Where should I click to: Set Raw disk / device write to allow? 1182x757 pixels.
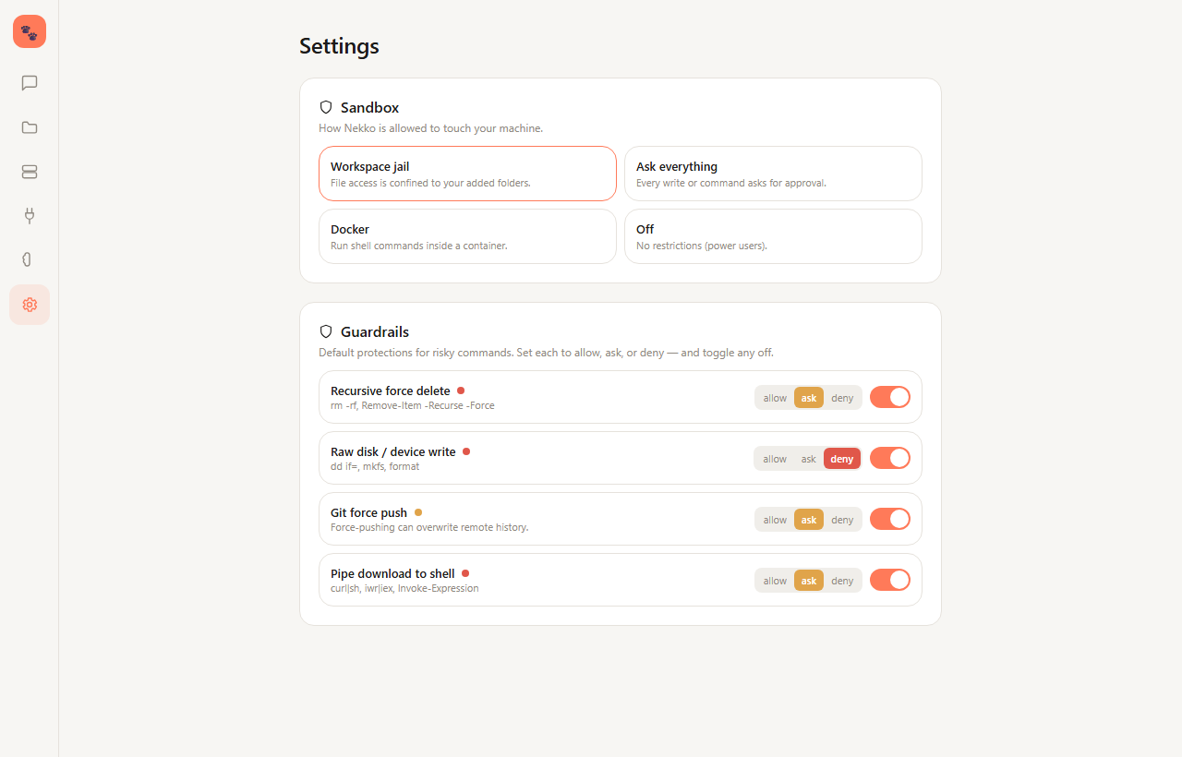[x=775, y=459]
